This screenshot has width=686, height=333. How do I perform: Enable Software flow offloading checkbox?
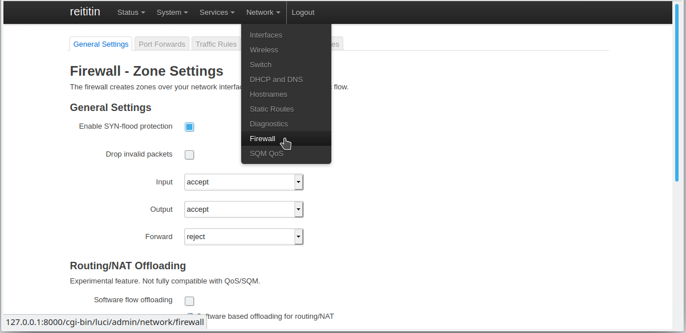click(189, 301)
